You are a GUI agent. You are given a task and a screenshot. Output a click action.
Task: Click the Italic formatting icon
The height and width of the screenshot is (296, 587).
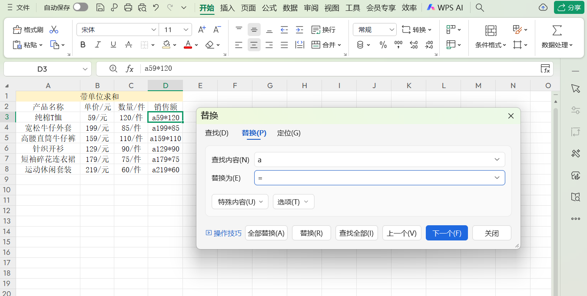click(x=98, y=45)
